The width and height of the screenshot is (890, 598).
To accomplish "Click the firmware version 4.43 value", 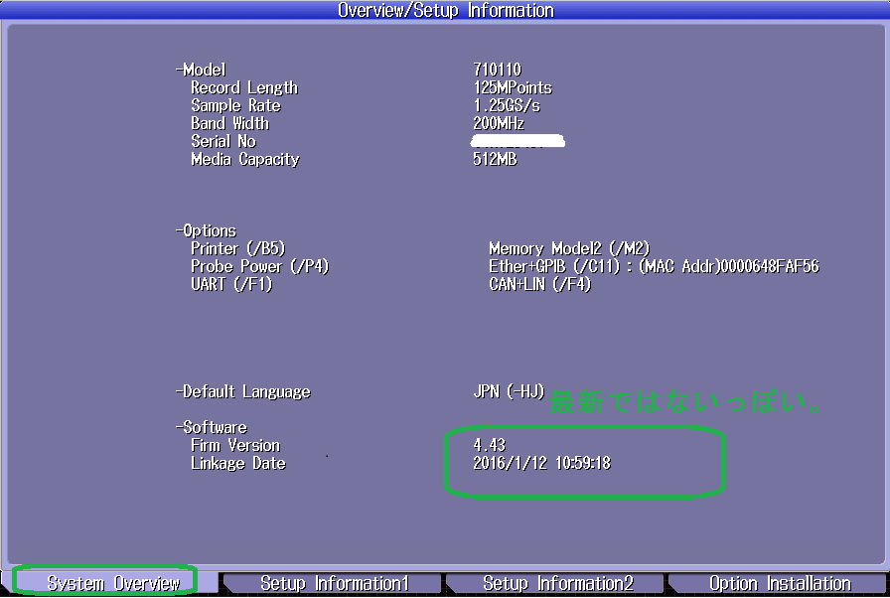I will pos(490,445).
